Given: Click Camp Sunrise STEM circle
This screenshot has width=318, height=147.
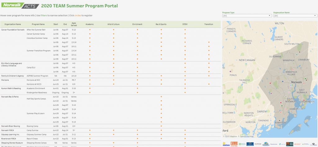Looking at the screenshot, I should 185,130.
